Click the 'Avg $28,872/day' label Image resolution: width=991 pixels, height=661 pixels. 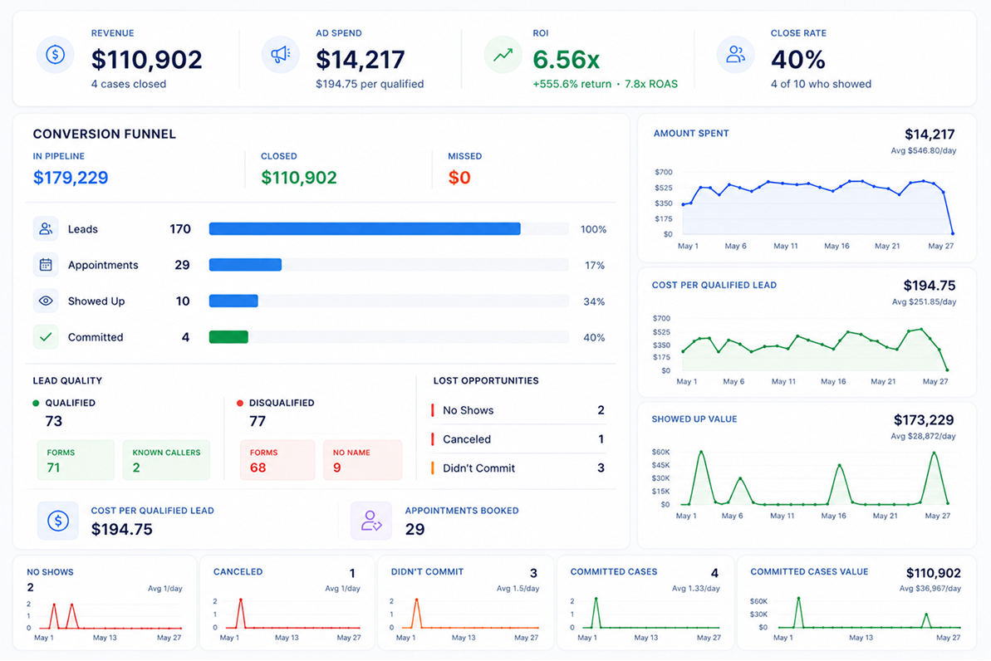924,436
